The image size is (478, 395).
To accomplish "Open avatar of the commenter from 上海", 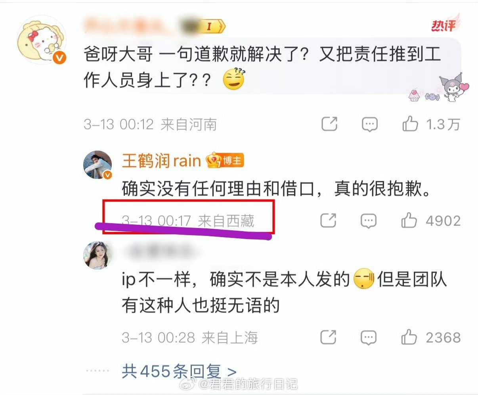I will (98, 255).
